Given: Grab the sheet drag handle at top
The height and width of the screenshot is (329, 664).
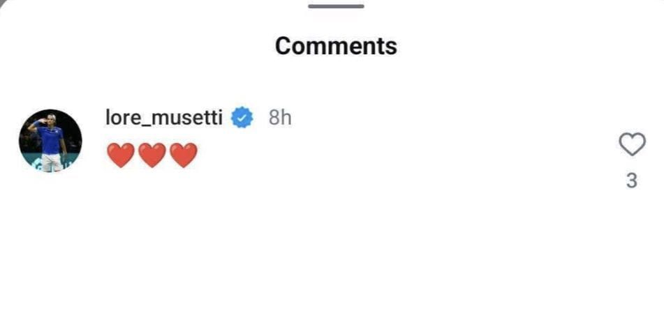Looking at the screenshot, I should click(x=336, y=6).
